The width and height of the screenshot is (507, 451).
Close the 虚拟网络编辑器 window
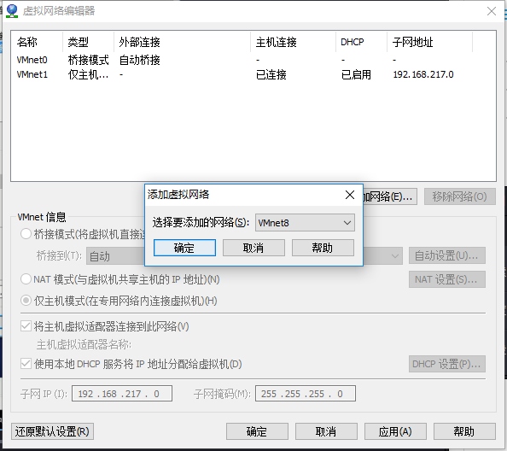(x=492, y=11)
